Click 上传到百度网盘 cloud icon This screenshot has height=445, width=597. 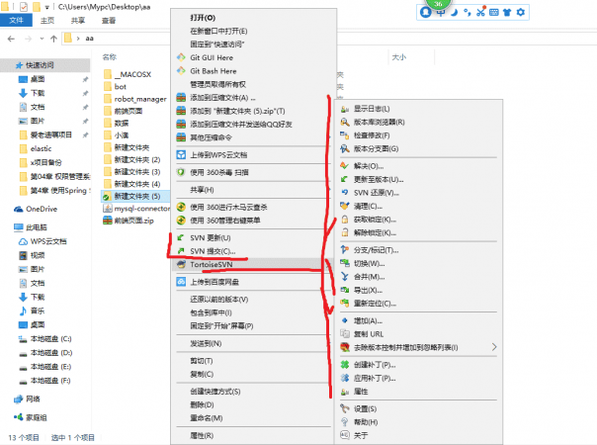tap(180, 282)
